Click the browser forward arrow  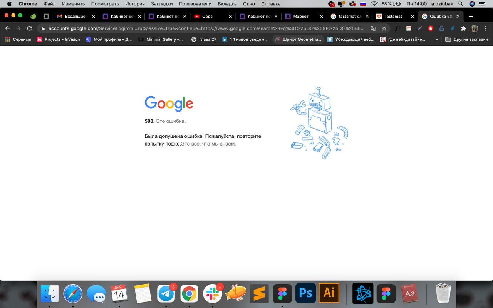click(x=18, y=28)
